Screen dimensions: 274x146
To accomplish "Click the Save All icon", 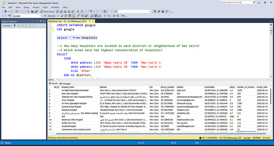I will click(36, 11).
